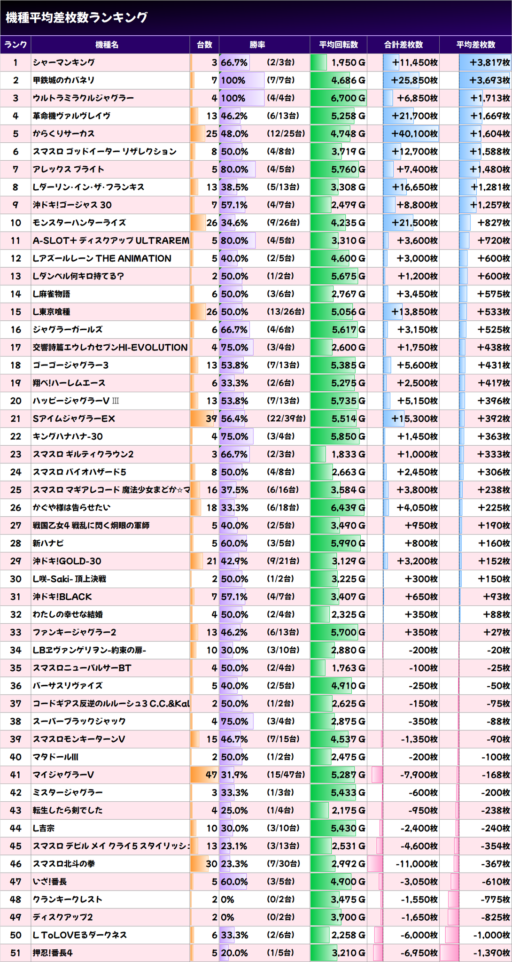
Task: Select machine name 転生したら剣でした
Action: click(68, 811)
